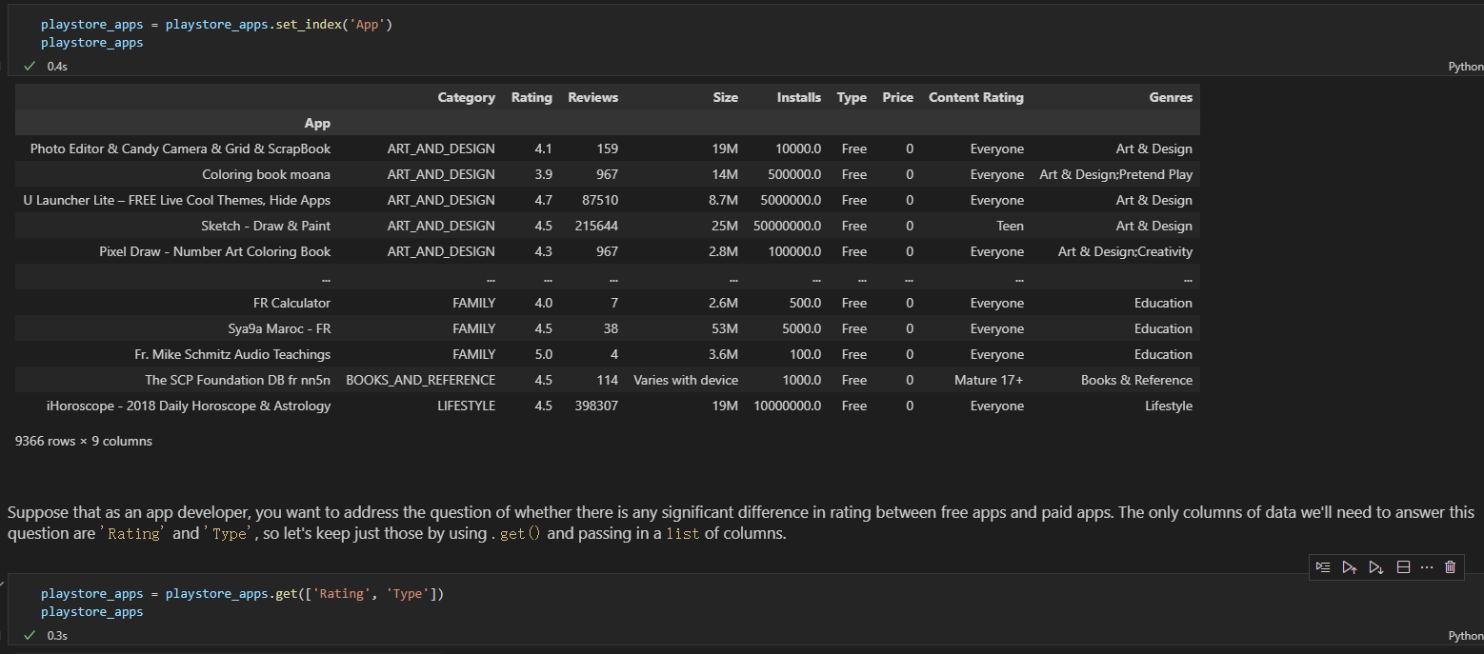The height and width of the screenshot is (654, 1484).
Task: Select the 'U Launcher Lite' row label
Action: point(176,200)
